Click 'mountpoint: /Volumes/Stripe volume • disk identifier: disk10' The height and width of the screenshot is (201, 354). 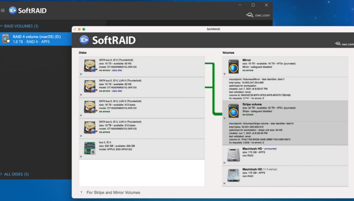coord(261,124)
